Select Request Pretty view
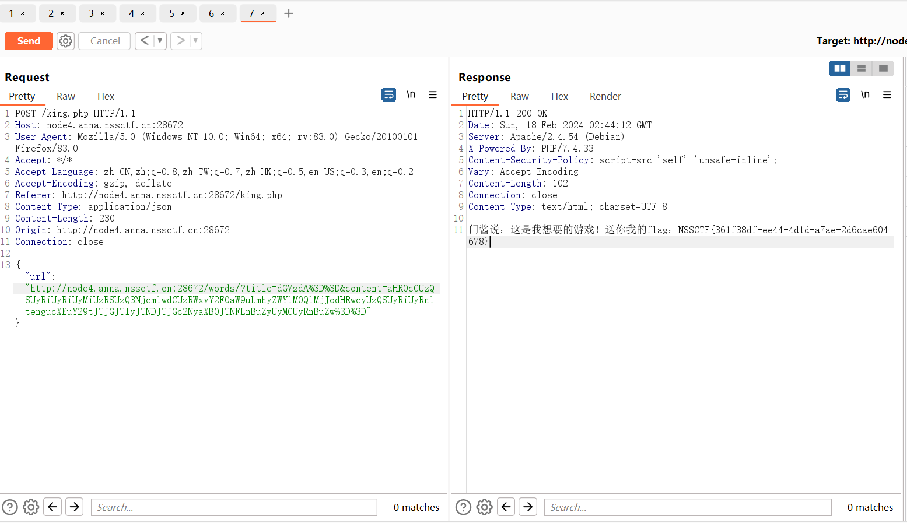Screen dimensions: 907x523 pyautogui.click(x=22, y=96)
